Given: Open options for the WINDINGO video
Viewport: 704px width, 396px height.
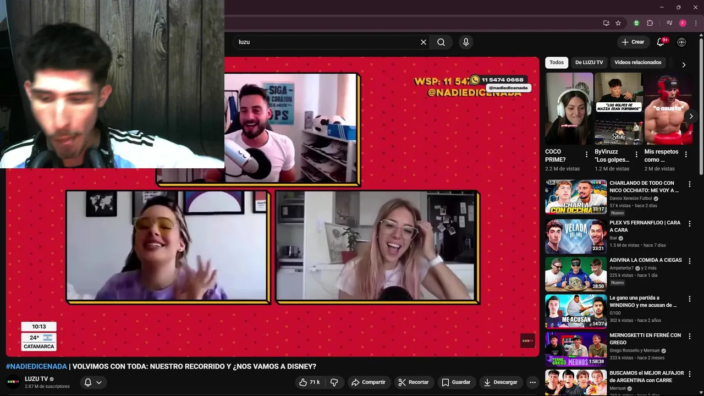Looking at the screenshot, I should 689,299.
